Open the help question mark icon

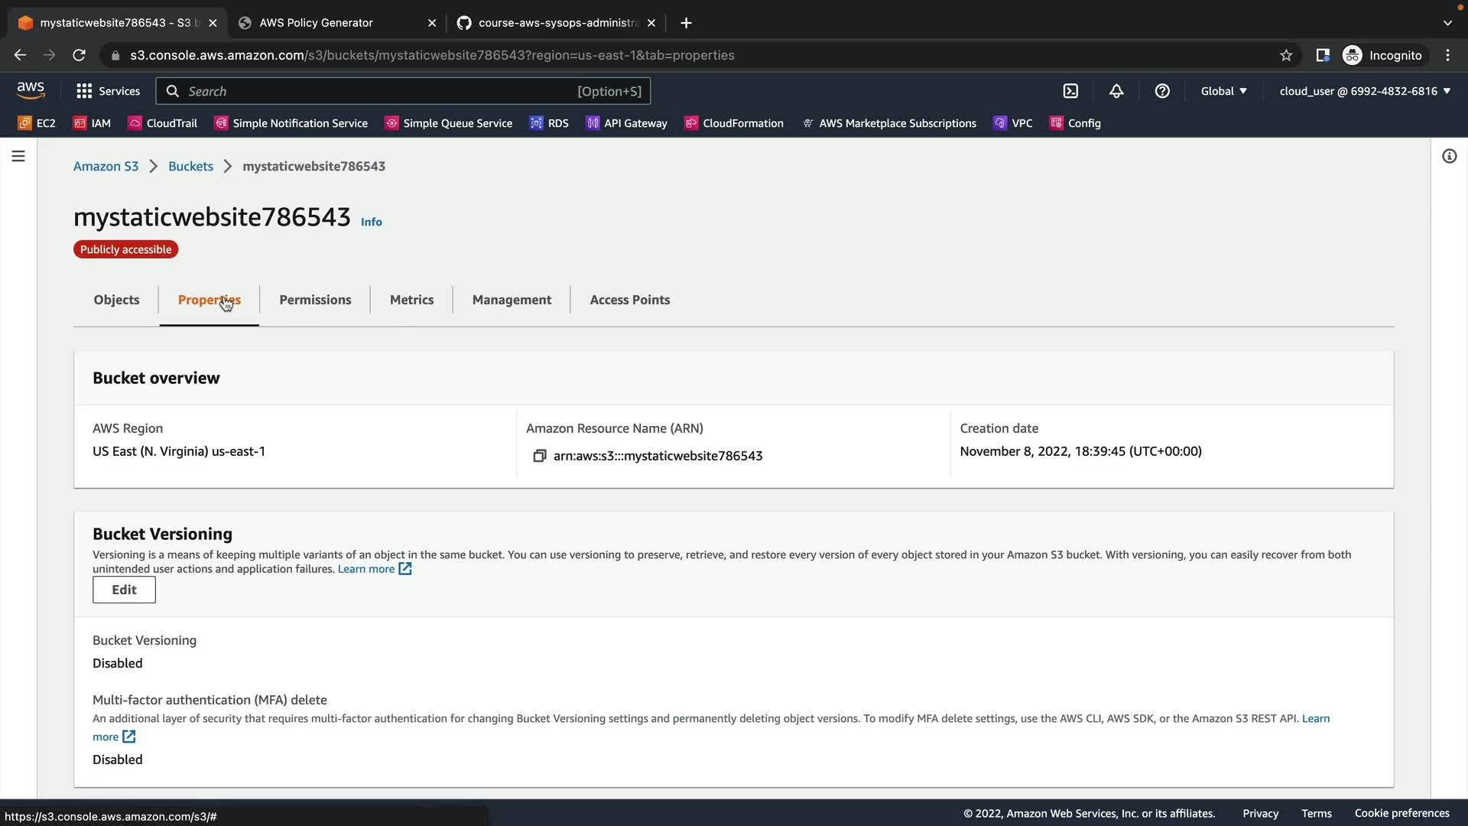1162,91
